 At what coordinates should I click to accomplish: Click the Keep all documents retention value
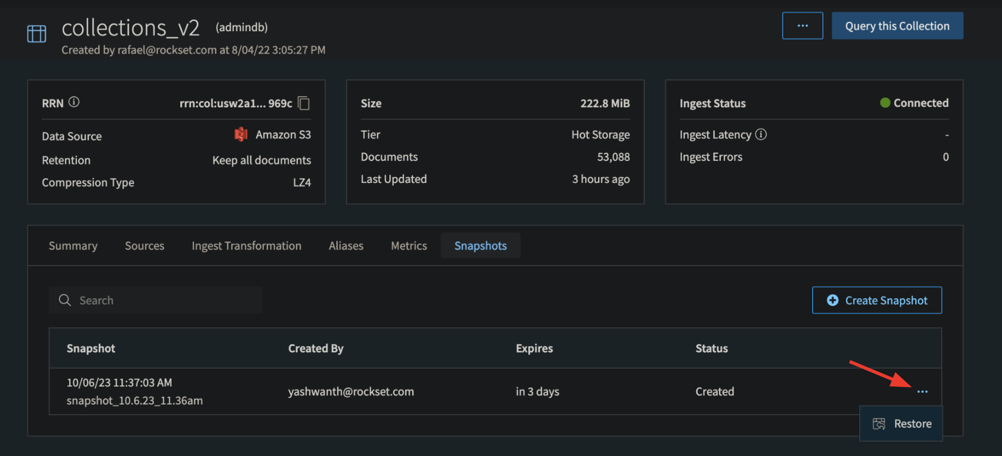[x=262, y=160]
